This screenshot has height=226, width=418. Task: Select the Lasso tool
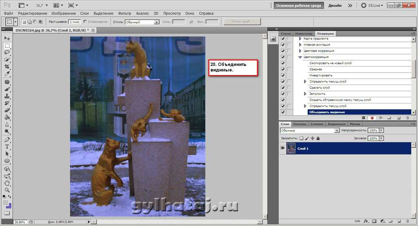coord(7,53)
